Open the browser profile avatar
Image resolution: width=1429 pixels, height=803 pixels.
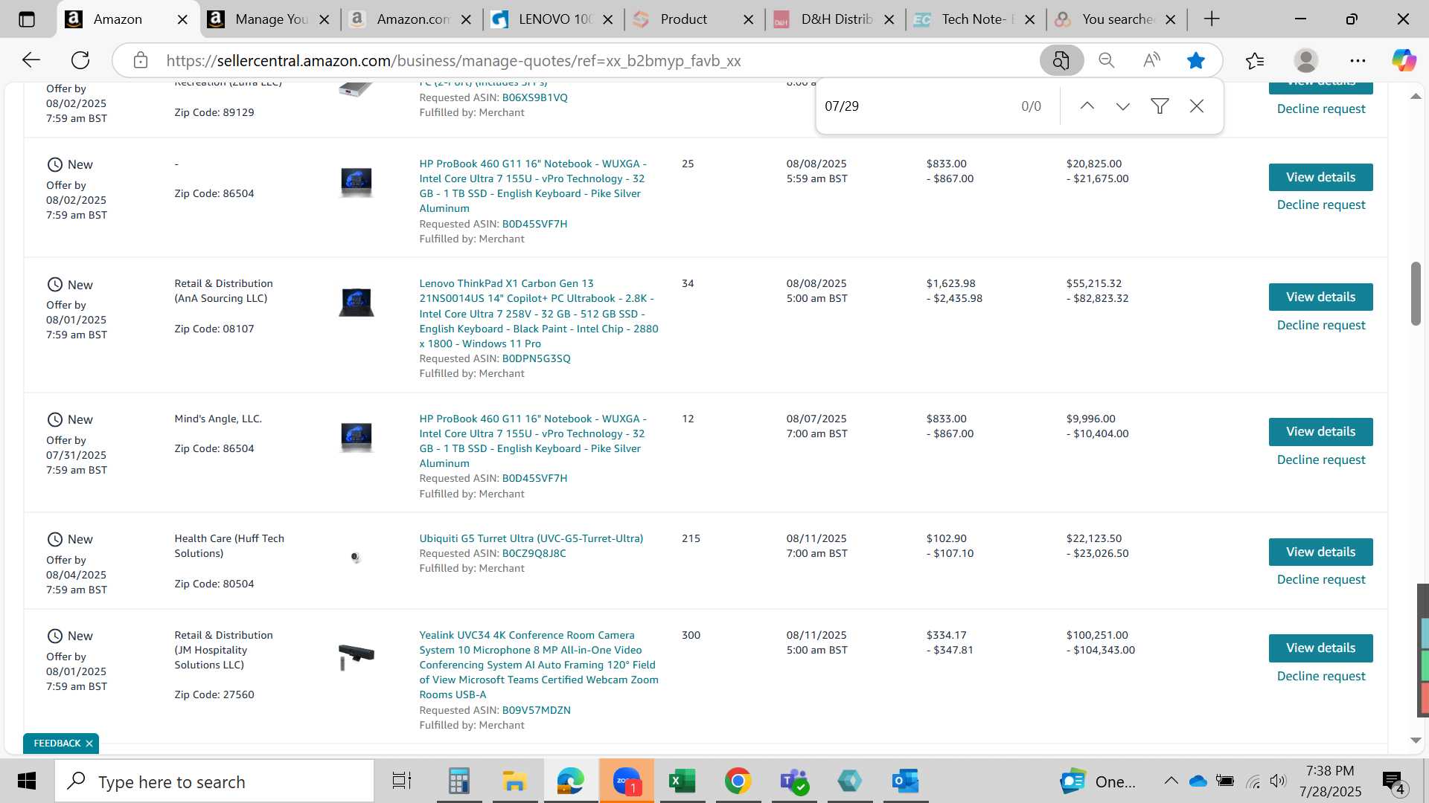(1306, 60)
